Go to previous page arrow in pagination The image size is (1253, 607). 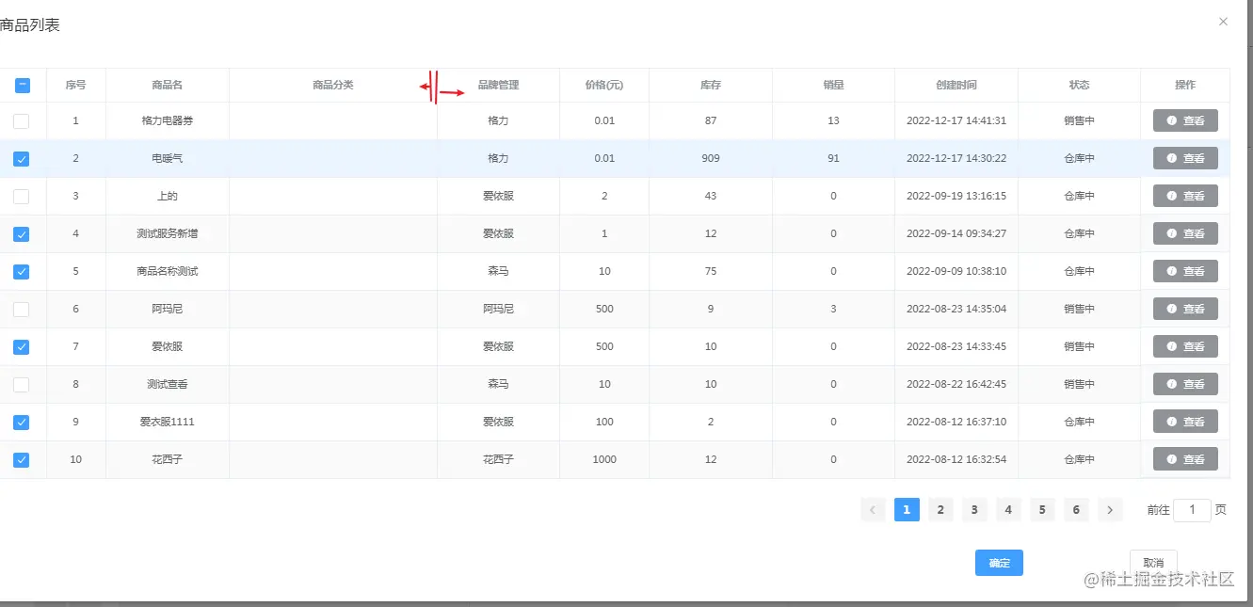[873, 510]
